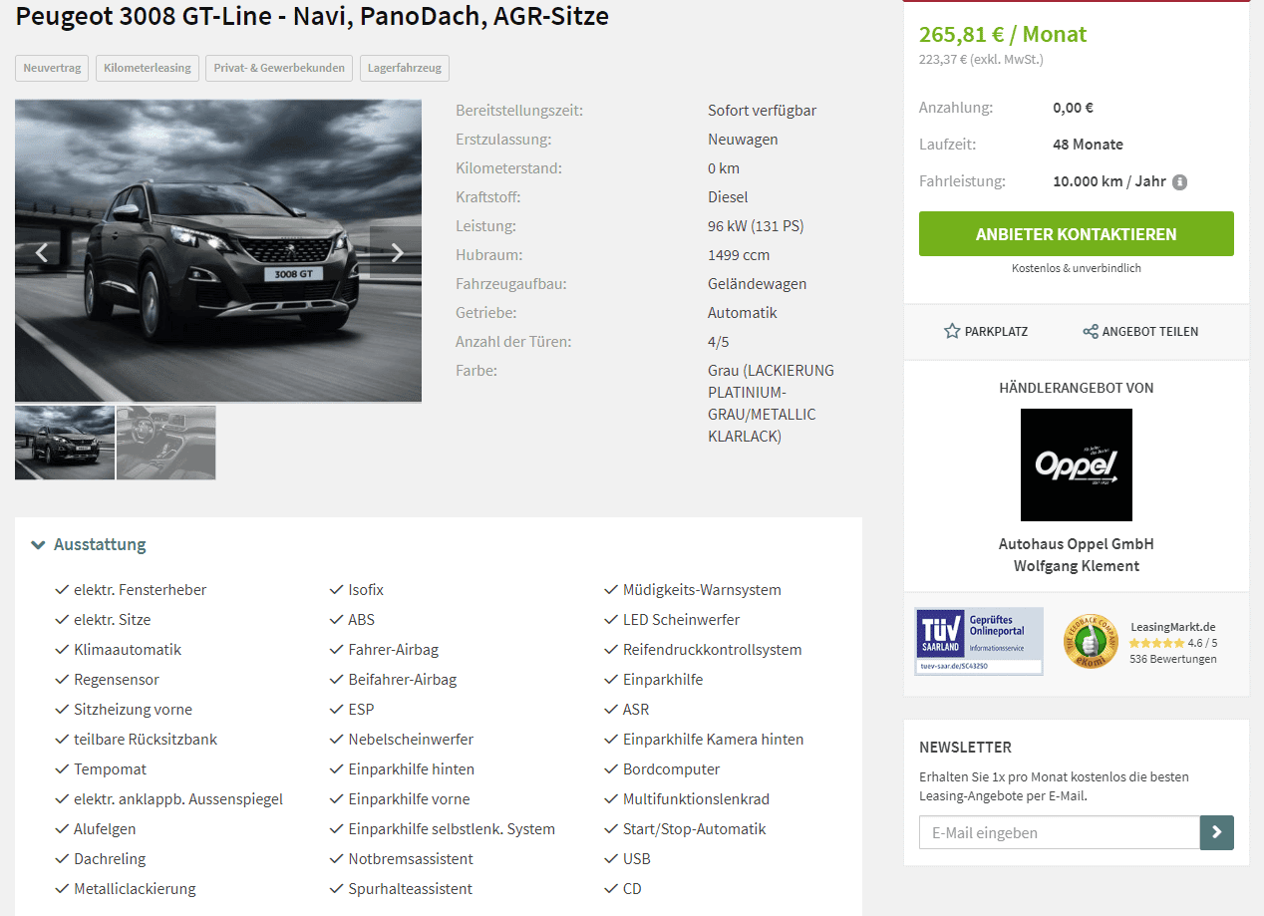The height and width of the screenshot is (916, 1264).
Task: Show next car photo with right arrow
Action: point(396,252)
